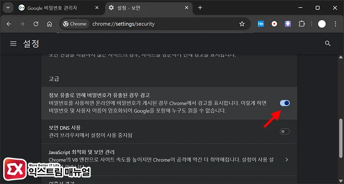Image resolution: width=344 pixels, height=184 pixels.
Task: Open the extensions puzzle menu
Action: click(302, 24)
